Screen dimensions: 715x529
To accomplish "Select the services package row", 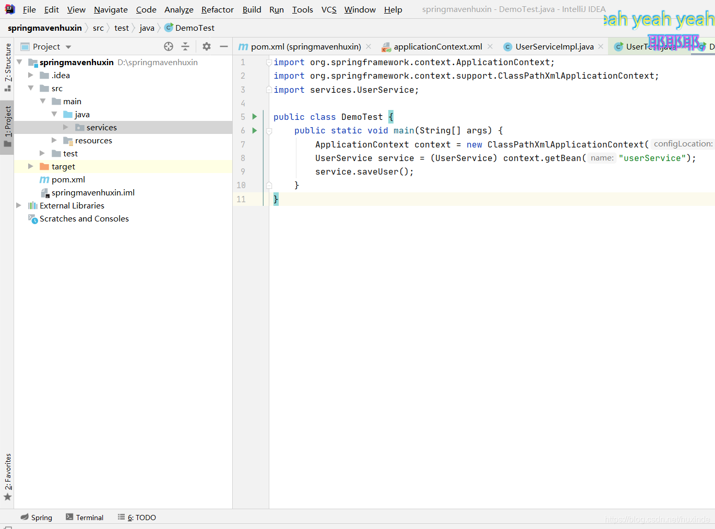I will coord(123,127).
